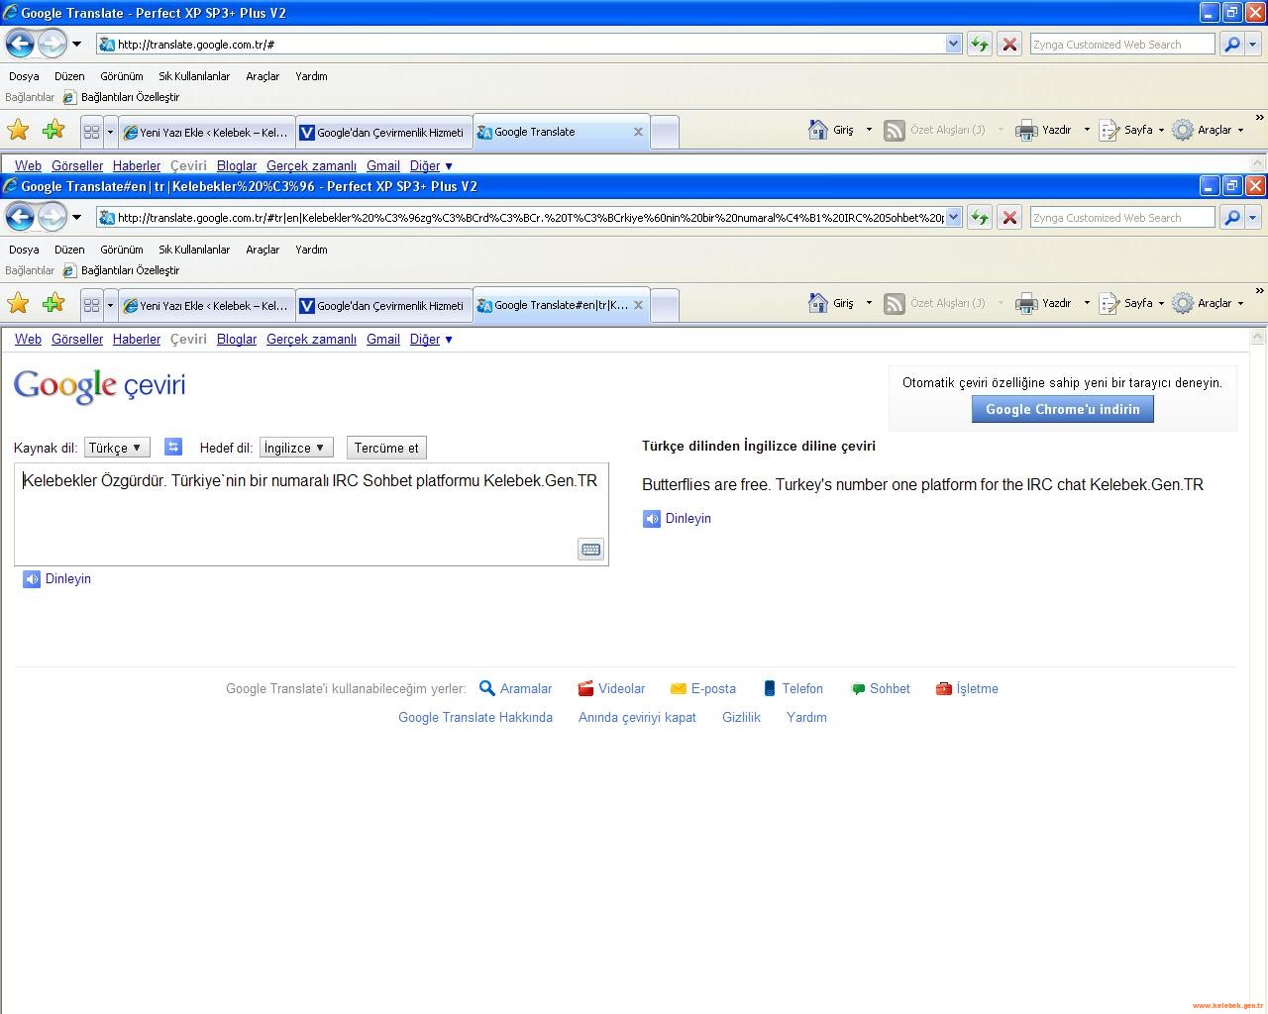Go back in front Kelebekler window
Screen dimensions: 1268x1014
coord(19,217)
